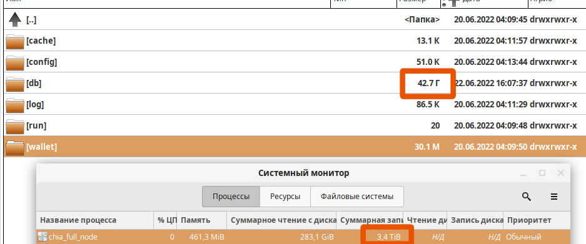586x244 pixels.
Task: Sort by % ЦП column header
Action: coord(166,220)
